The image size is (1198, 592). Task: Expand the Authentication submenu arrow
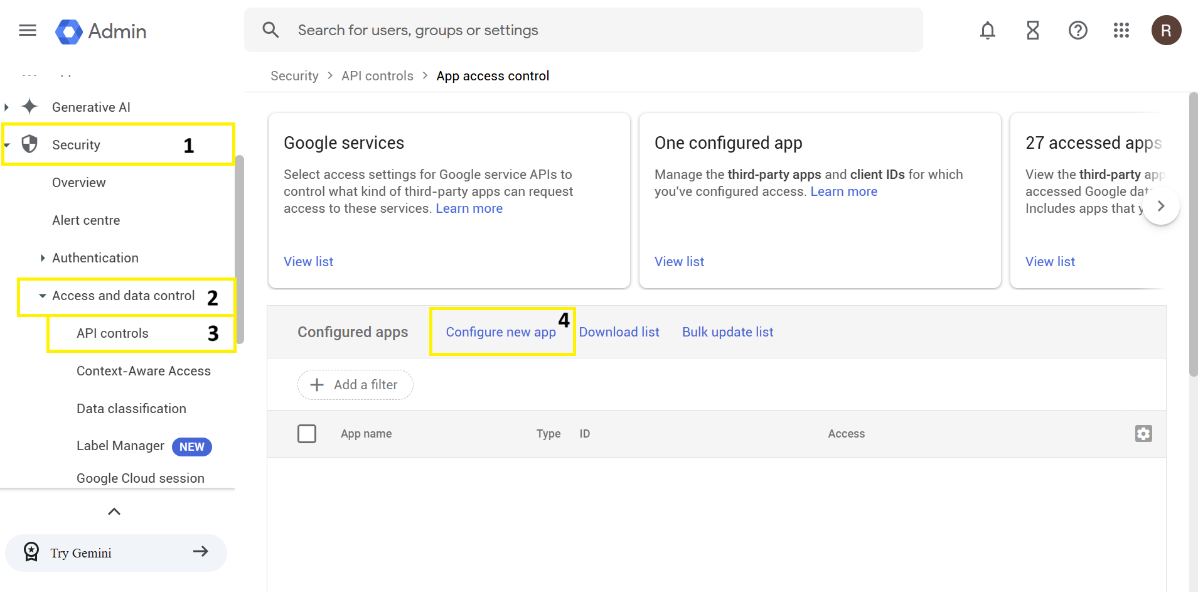coord(42,258)
